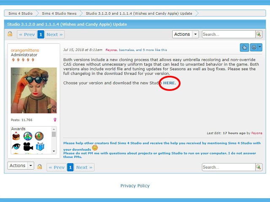Click the top Search input field
The width and height of the screenshot is (270, 202).
[229, 34]
